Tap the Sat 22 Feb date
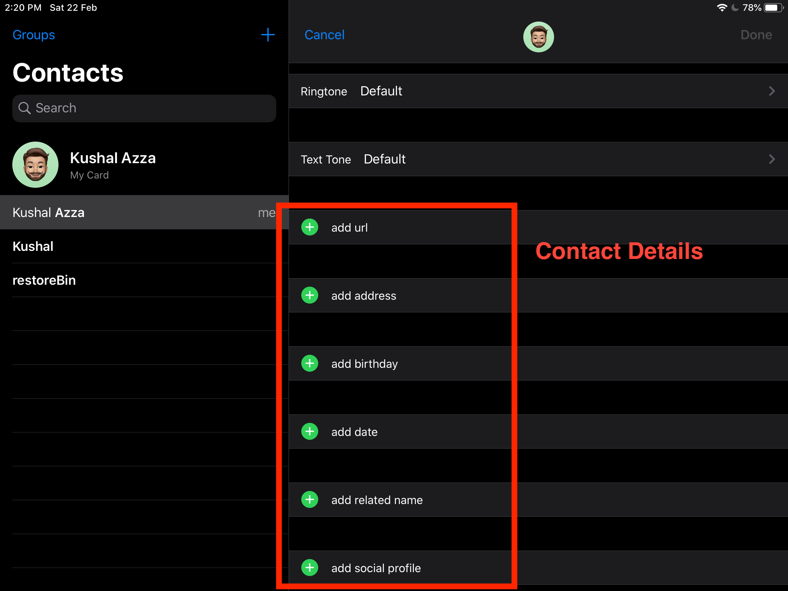Viewport: 788px width, 591px height. [x=73, y=8]
